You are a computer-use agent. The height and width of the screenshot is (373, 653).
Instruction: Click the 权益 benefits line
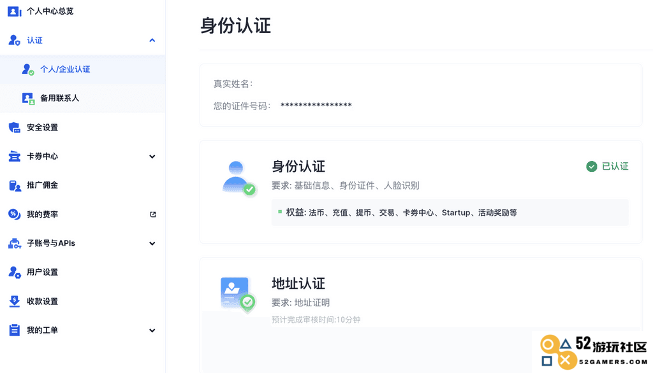click(x=402, y=213)
